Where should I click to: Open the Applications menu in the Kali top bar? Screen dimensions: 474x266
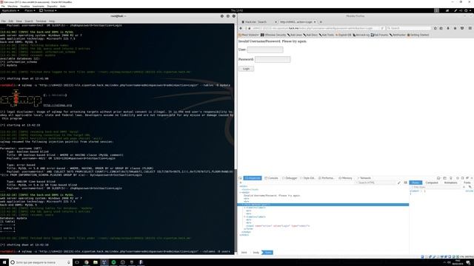pyautogui.click(x=10, y=10)
